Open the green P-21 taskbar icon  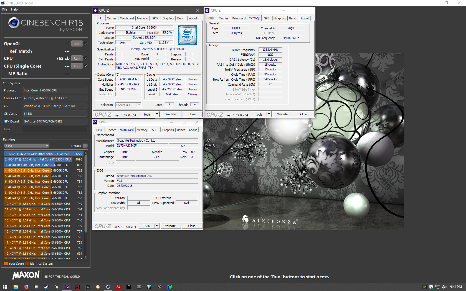pos(170,287)
